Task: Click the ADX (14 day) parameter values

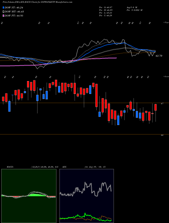Action: 95,167
